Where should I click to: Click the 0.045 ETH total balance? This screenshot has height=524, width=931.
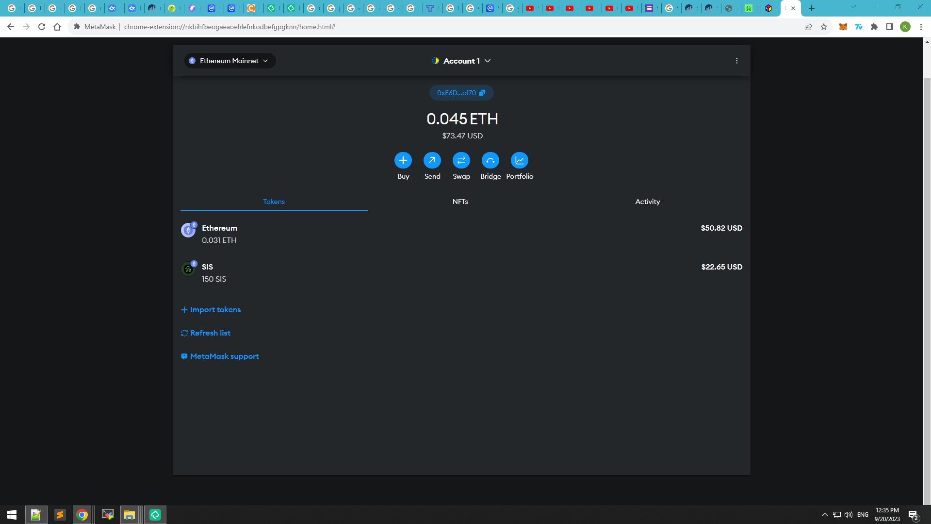[x=462, y=119]
